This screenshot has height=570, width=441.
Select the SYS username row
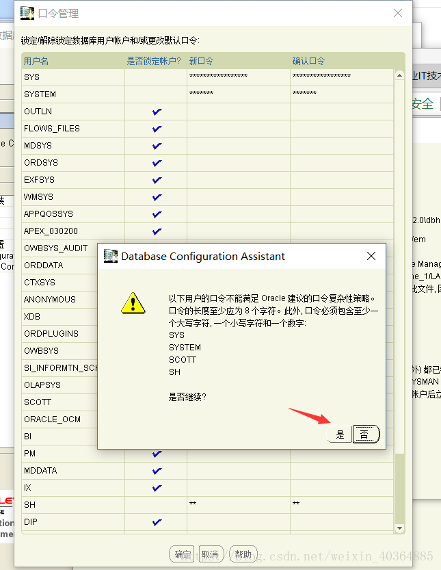pos(73,77)
